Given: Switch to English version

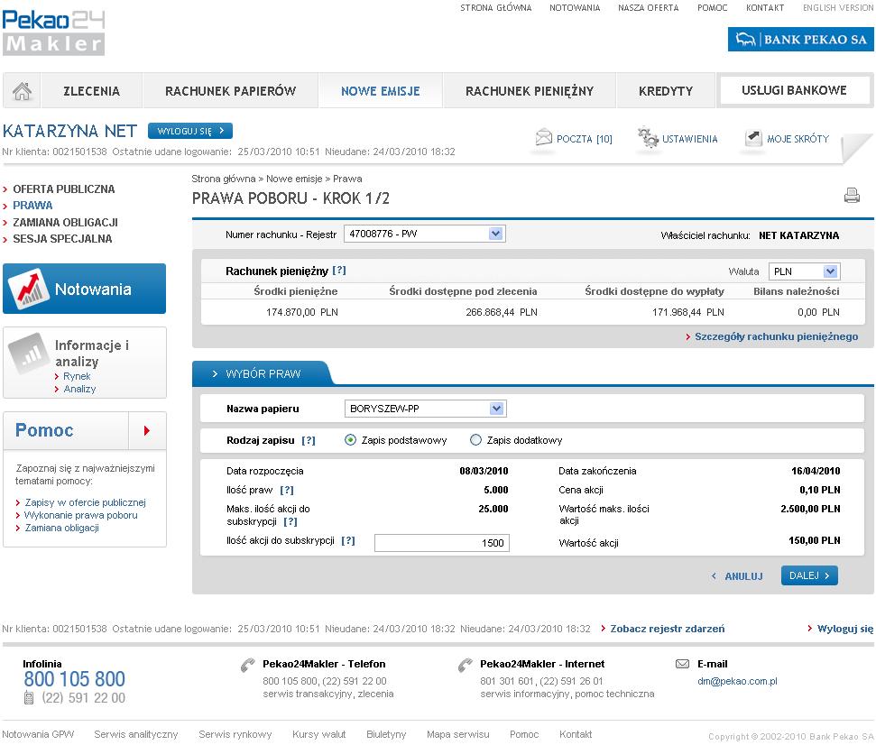Looking at the screenshot, I should pos(838,8).
